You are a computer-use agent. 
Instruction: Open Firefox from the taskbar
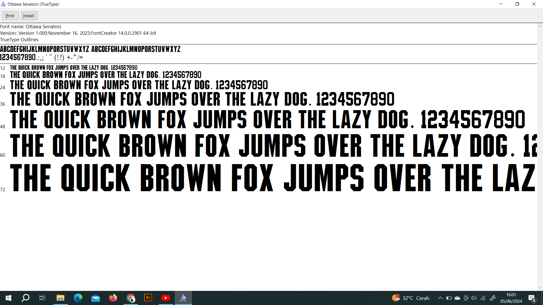click(x=113, y=298)
